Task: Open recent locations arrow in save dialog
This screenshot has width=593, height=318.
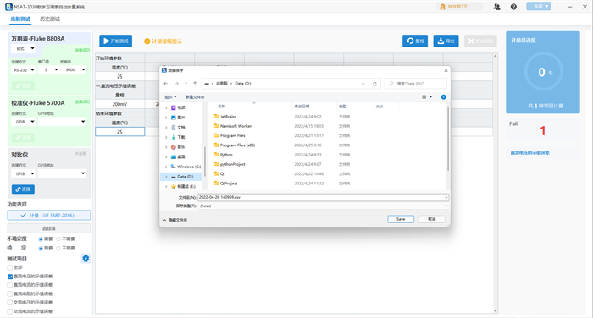Action: 186,84
